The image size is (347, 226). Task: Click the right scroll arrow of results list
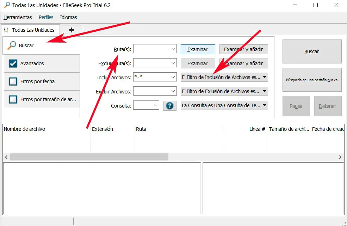[340, 157]
